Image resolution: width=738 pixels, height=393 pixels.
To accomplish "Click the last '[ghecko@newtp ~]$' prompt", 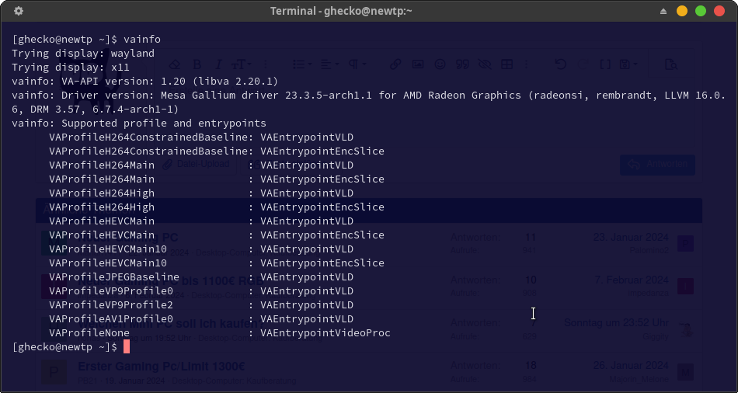I will click(x=64, y=347).
